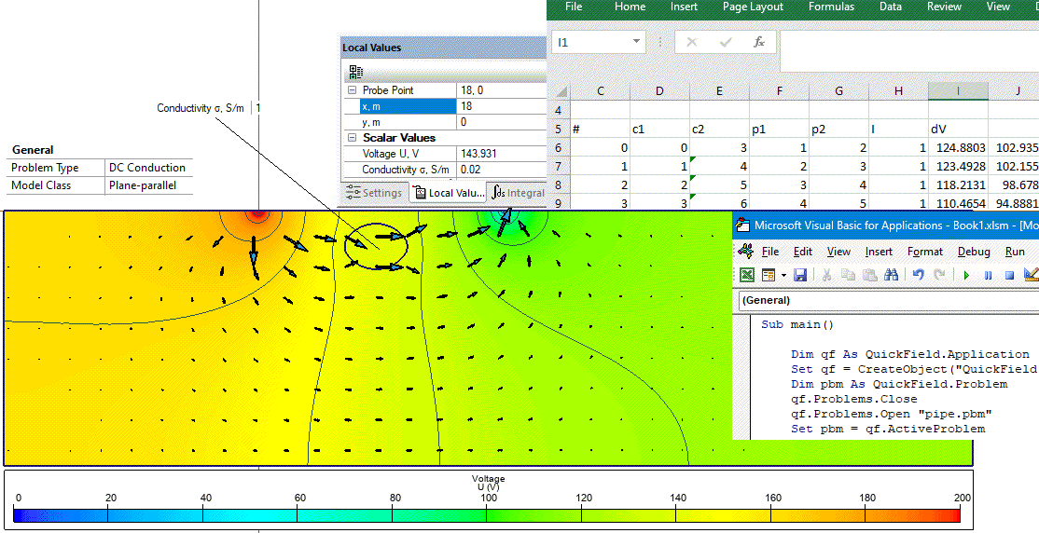Open the VBA Format menu
This screenshot has height=533, width=1039.
pyautogui.click(x=925, y=252)
